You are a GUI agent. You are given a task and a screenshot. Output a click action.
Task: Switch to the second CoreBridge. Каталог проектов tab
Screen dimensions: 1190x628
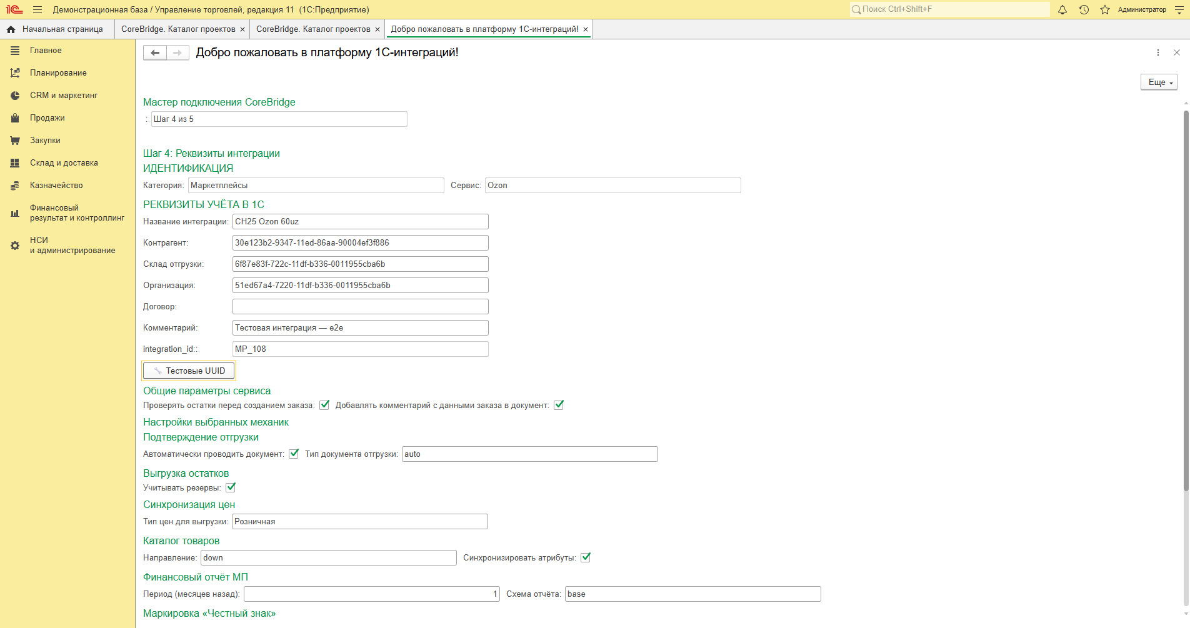(x=313, y=29)
